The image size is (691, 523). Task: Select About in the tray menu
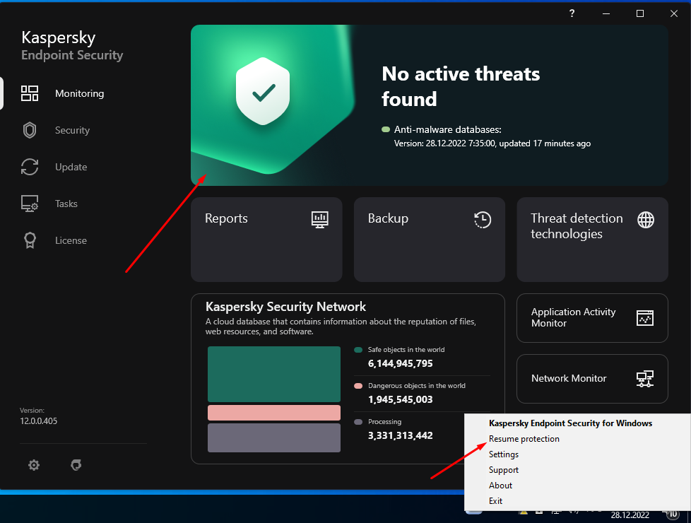[x=501, y=486]
